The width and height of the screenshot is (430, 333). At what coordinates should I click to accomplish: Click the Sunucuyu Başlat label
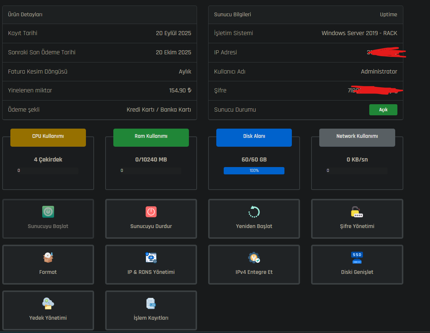(48, 226)
